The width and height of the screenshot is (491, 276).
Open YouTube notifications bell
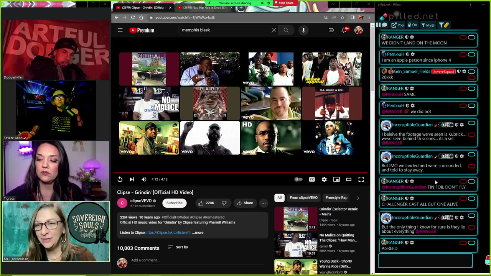click(x=344, y=30)
